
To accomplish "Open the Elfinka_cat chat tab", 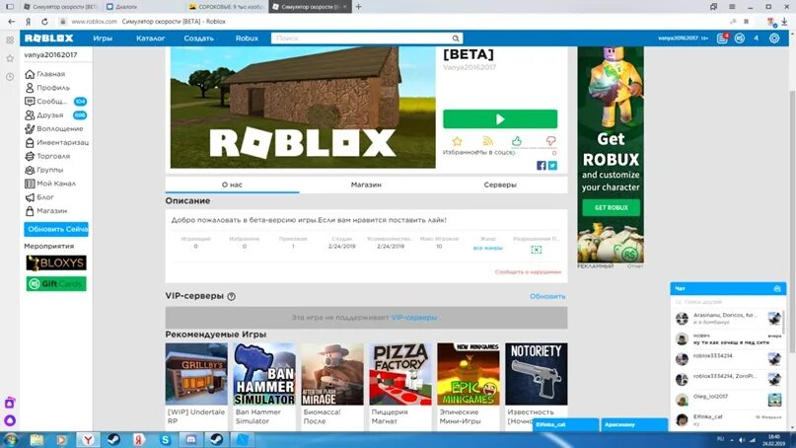I will click(x=565, y=424).
